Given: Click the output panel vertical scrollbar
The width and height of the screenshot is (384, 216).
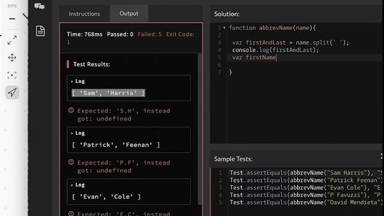Looking at the screenshot, I should tap(200, 130).
